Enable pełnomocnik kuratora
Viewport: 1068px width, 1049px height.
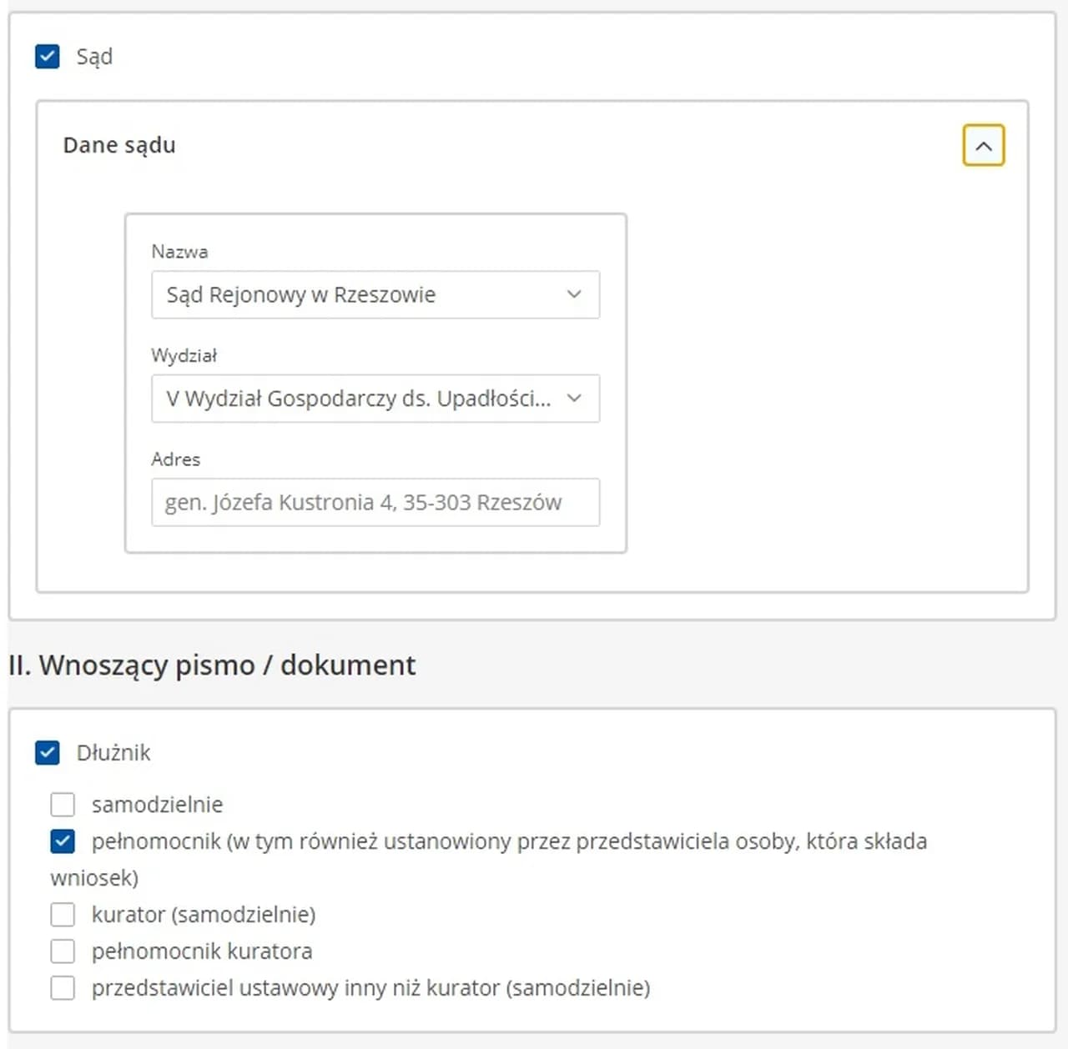62,951
